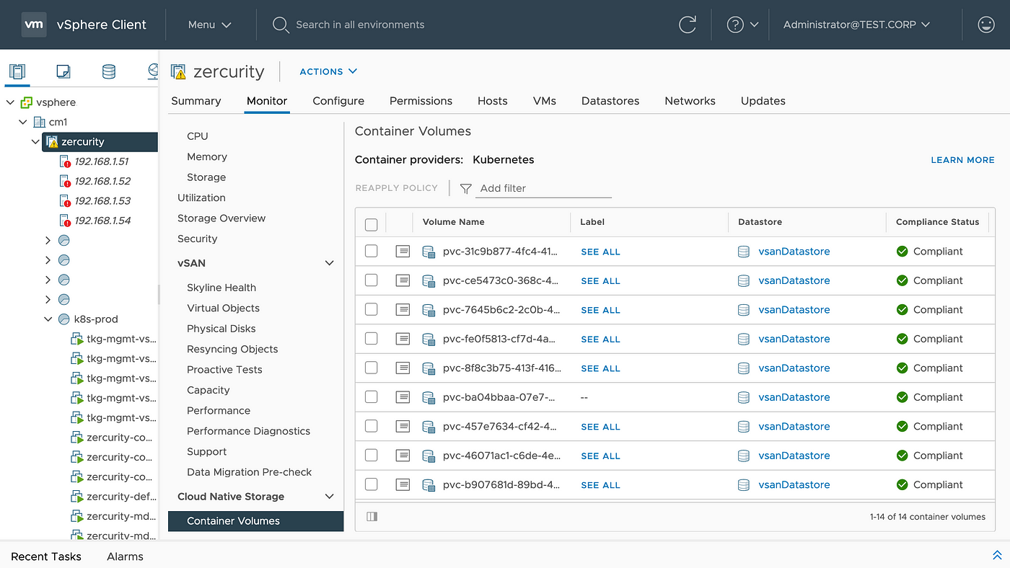Expand Recent Tasks panel with double-chevron icon
Screen dimensions: 1010x568
click(x=997, y=555)
